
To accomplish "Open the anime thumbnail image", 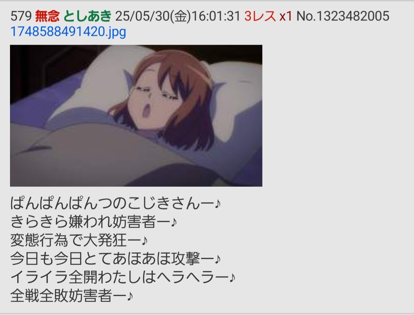I will pyautogui.click(x=136, y=116).
